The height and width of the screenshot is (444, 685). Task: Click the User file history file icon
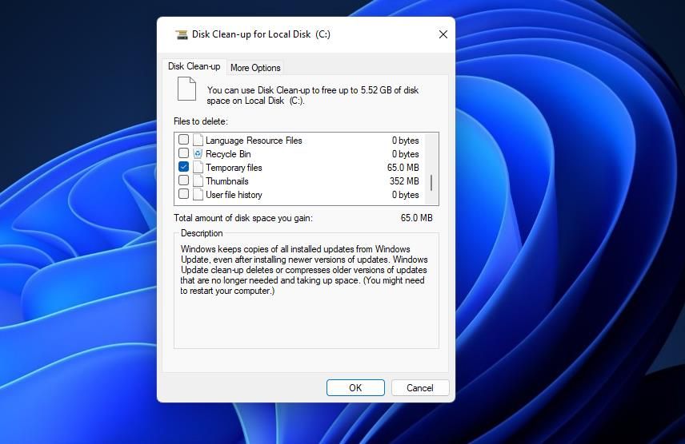pos(198,194)
